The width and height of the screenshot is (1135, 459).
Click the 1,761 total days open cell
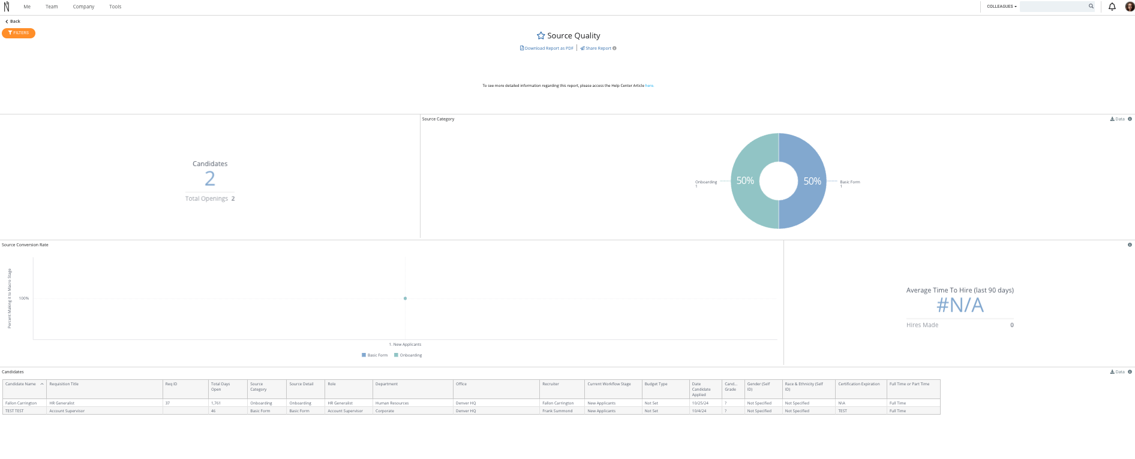click(x=228, y=403)
